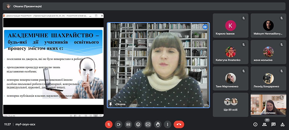
Task: Click muted mic icon on Леонід Бондаренко tile
Action: 281,71
